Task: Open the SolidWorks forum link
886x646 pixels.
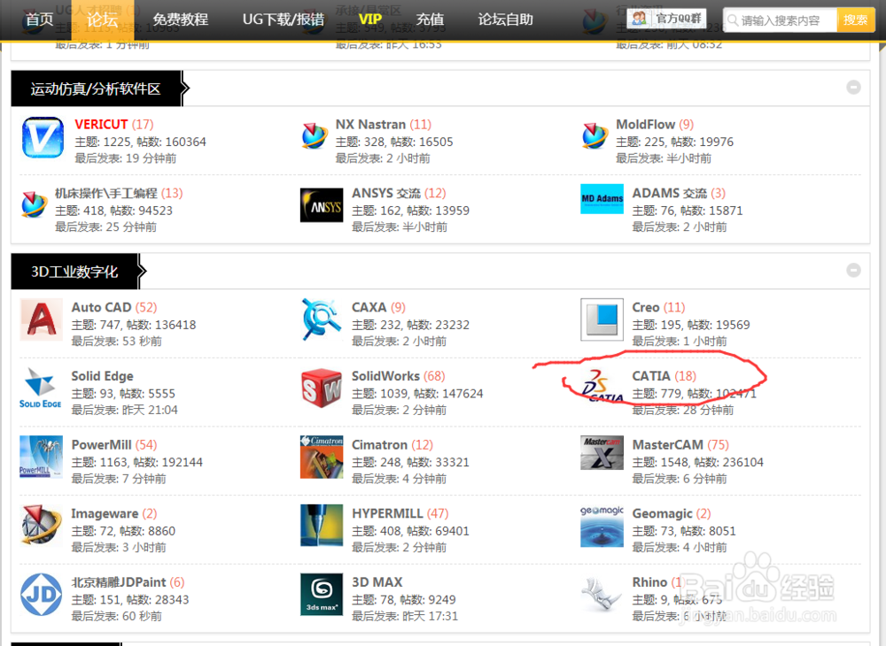Action: pyautogui.click(x=385, y=376)
